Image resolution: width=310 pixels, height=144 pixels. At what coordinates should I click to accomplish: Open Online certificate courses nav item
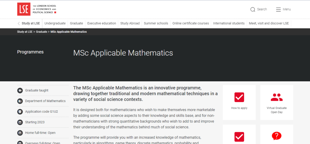coord(191,24)
